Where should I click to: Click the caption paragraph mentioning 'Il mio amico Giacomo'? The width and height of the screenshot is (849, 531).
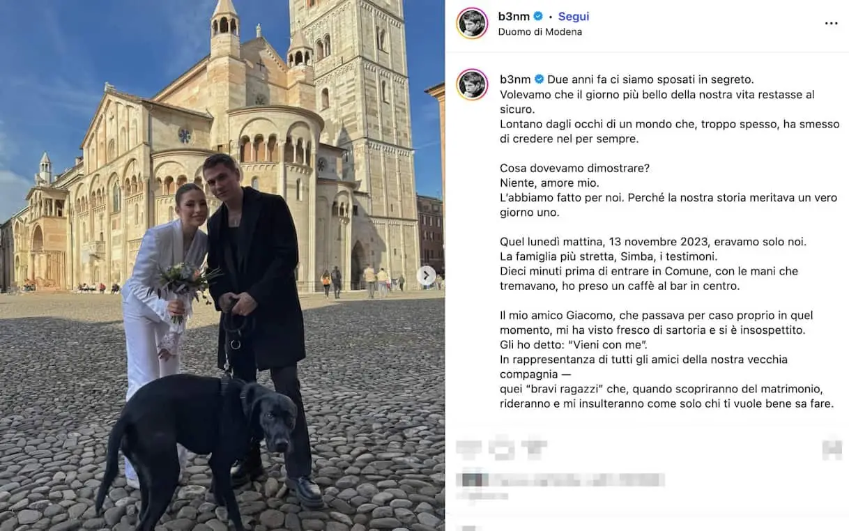tap(667, 360)
